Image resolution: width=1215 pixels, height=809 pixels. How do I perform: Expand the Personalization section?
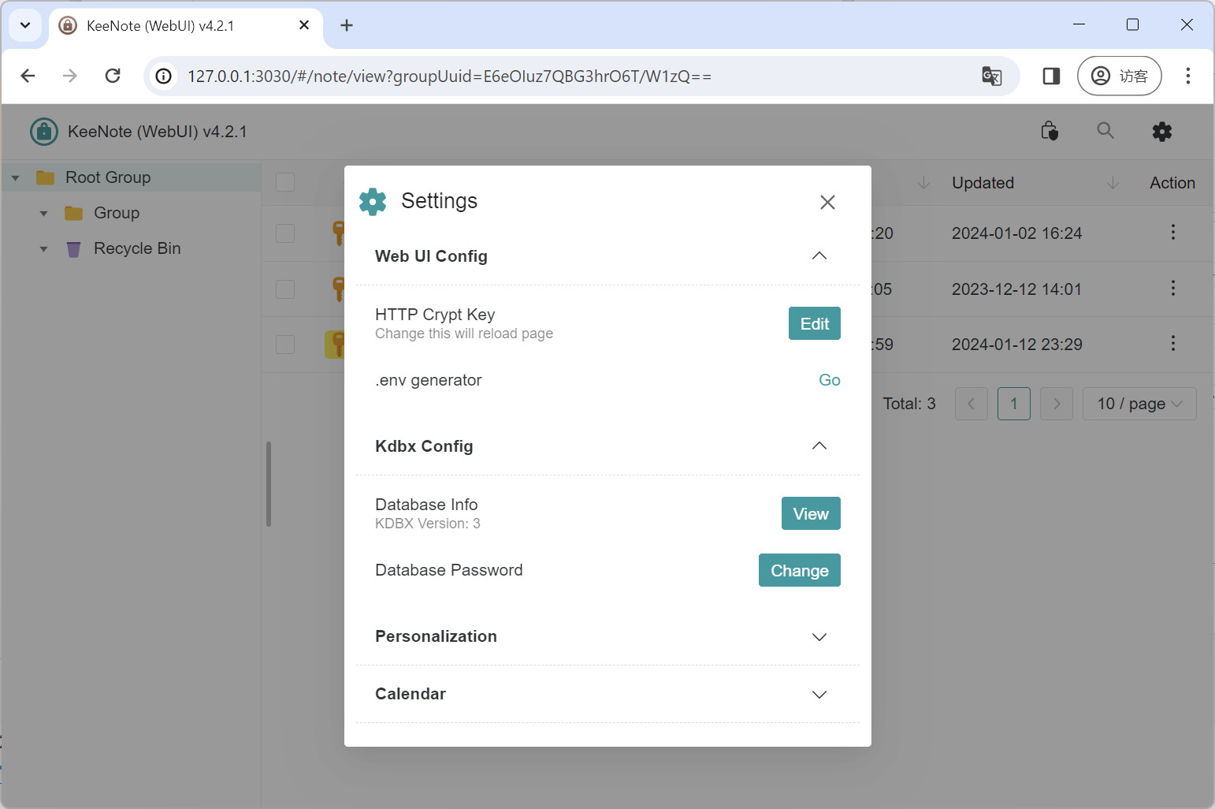[819, 636]
